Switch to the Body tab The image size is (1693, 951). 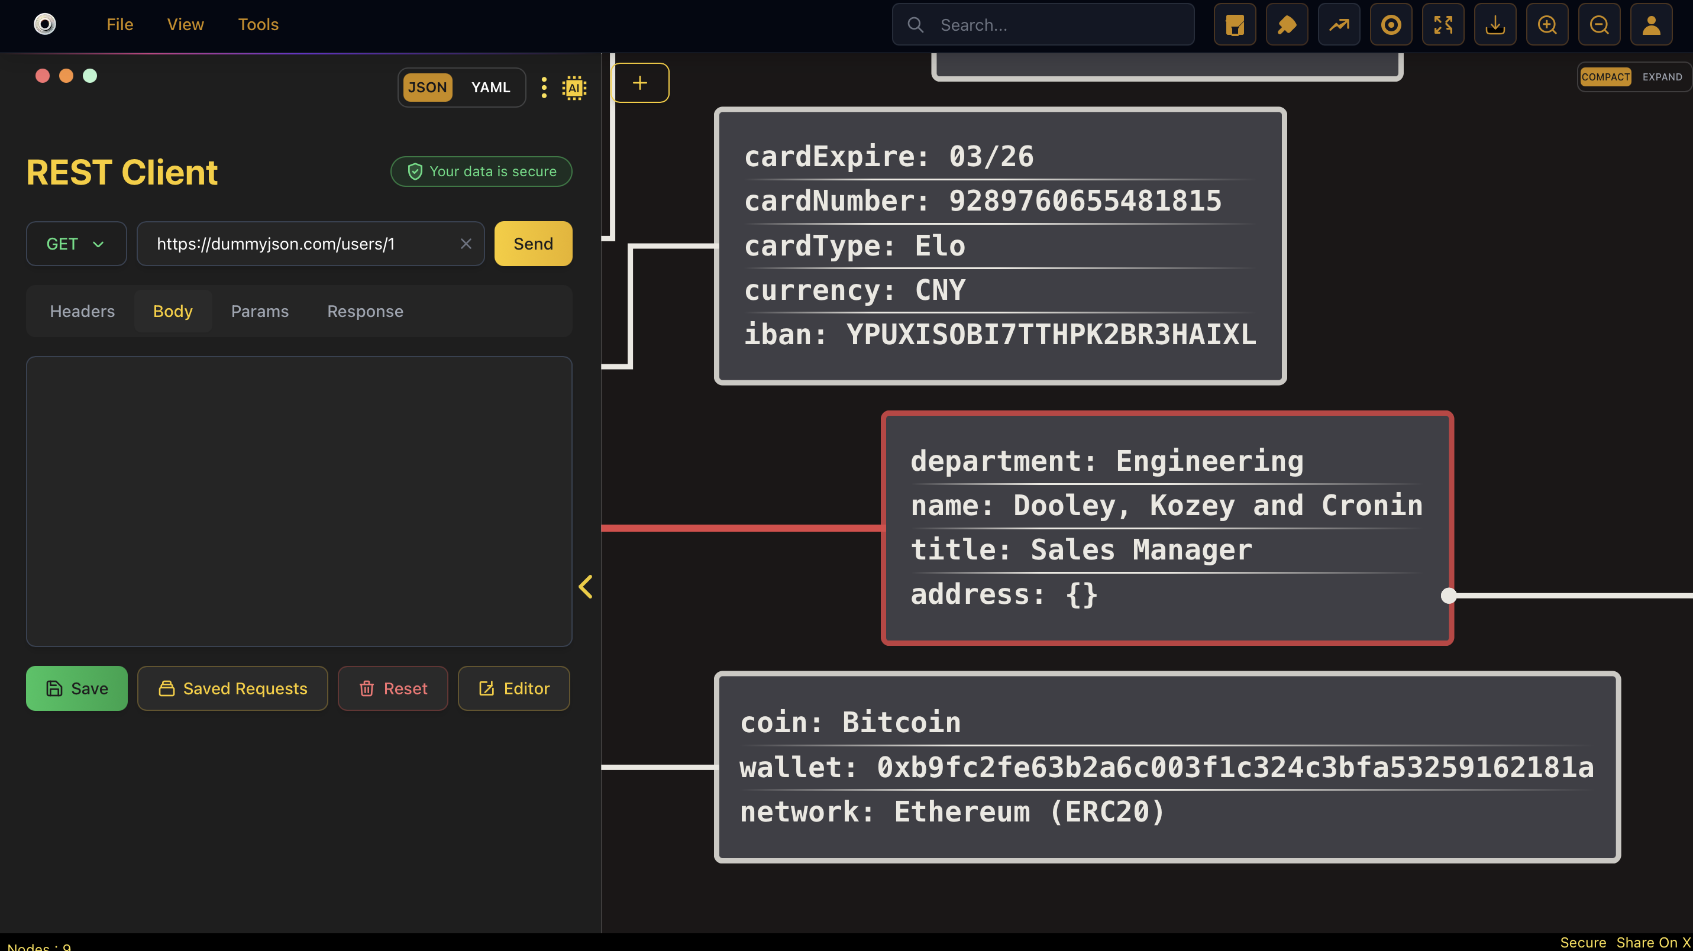click(x=173, y=311)
